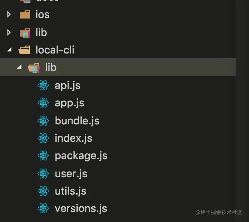This screenshot has width=249, height=222.
Task: Open the index.js file
Action: tap(74, 138)
